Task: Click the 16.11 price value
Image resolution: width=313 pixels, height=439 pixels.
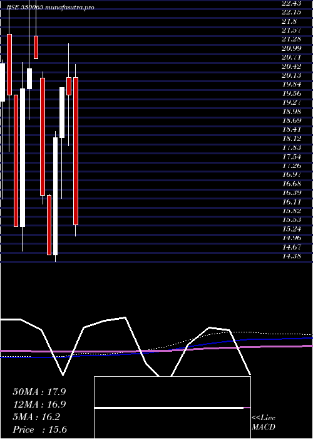Action: tap(292, 202)
